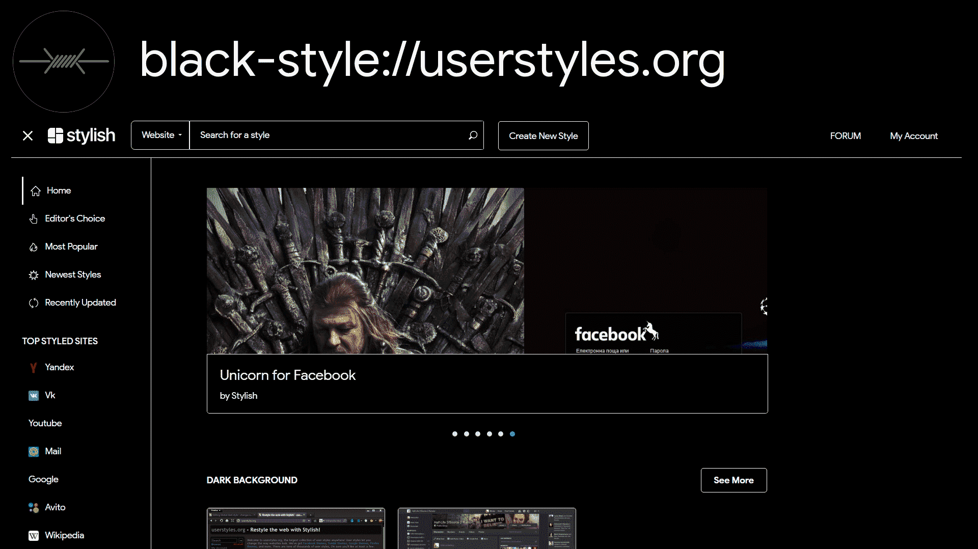Open My Account
This screenshot has width=978, height=549.
pos(914,136)
